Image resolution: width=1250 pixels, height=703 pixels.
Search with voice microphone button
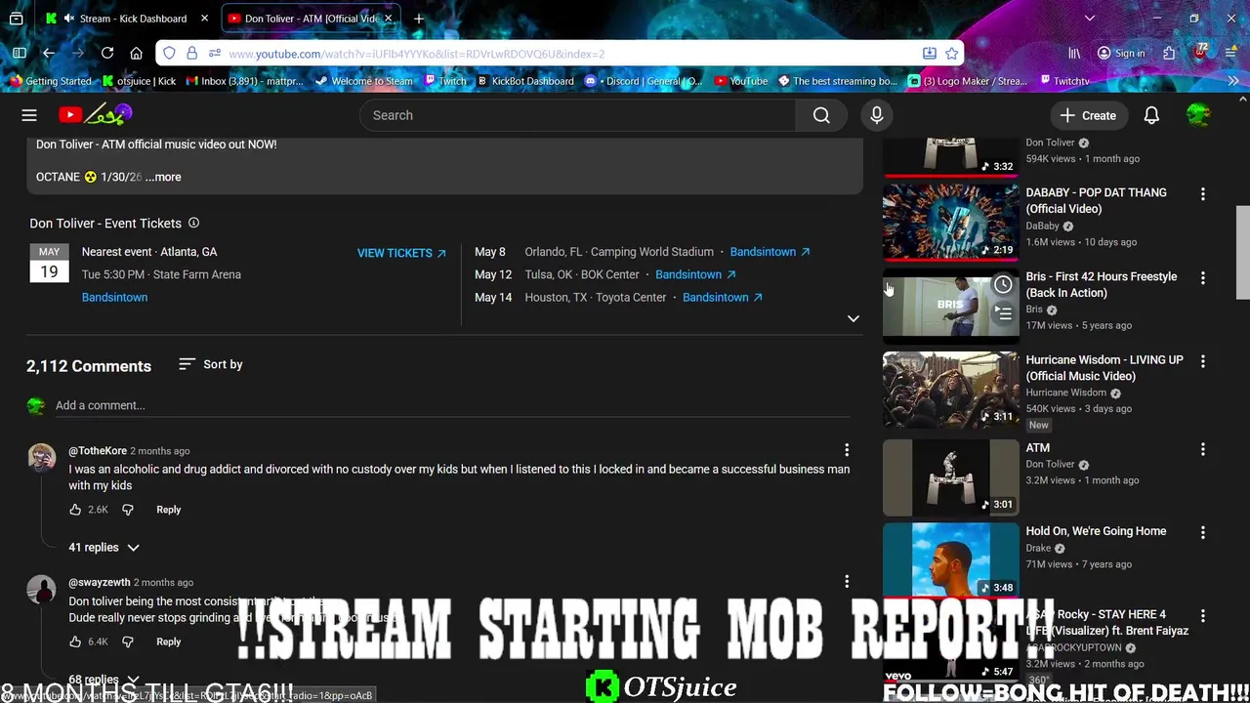877,115
